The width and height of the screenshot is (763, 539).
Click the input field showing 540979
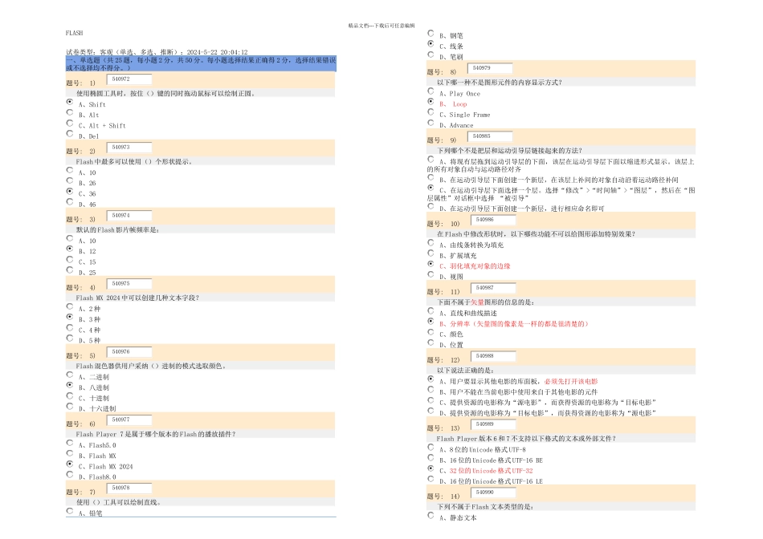490,68
